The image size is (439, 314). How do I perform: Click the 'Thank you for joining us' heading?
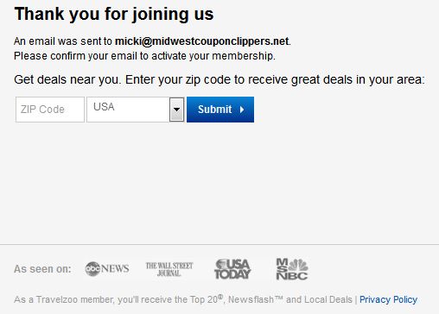point(114,14)
